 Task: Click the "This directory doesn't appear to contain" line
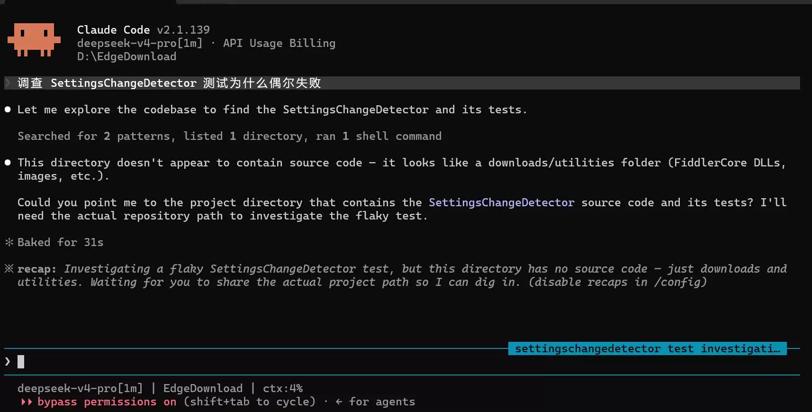point(402,163)
